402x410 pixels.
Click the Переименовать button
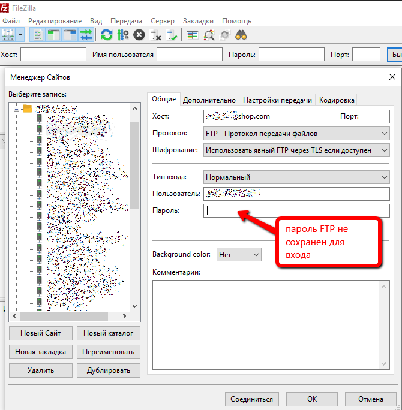pyautogui.click(x=109, y=352)
